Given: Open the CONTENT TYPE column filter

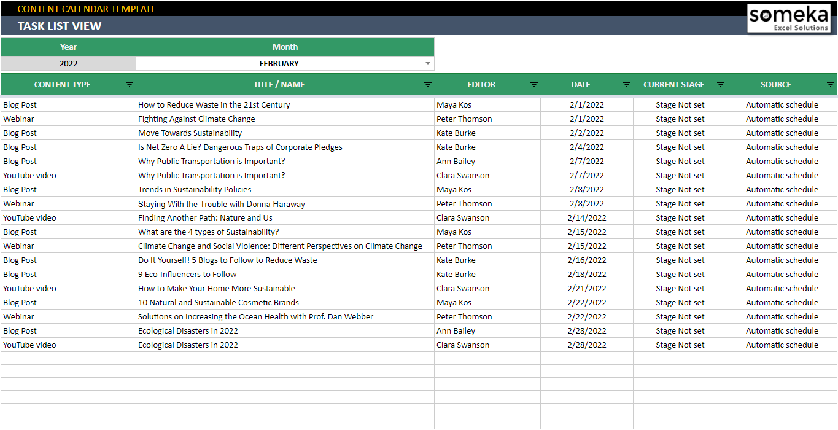Looking at the screenshot, I should [130, 85].
